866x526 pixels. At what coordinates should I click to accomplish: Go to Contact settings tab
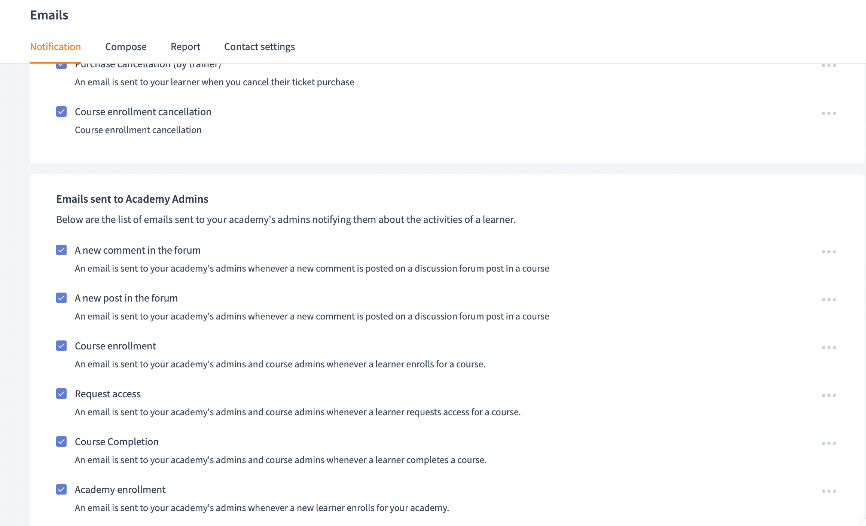(x=259, y=47)
